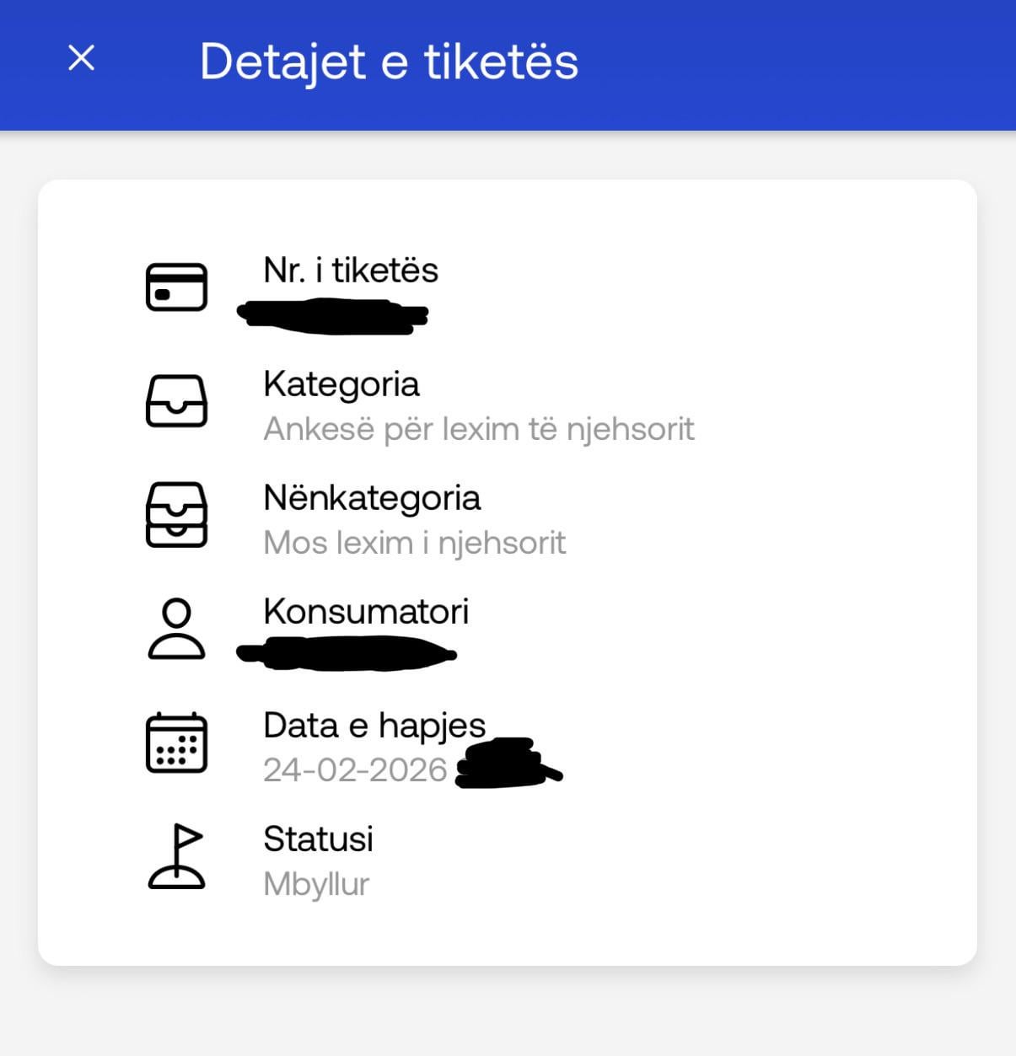Click the 'Data e hapjes' label
The image size is (1016, 1056).
(x=374, y=726)
